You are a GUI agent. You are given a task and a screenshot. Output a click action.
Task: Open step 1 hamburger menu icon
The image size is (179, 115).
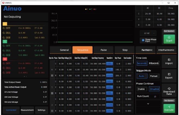point(52,93)
